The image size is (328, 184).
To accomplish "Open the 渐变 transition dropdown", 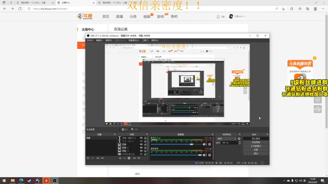I will (226, 139).
